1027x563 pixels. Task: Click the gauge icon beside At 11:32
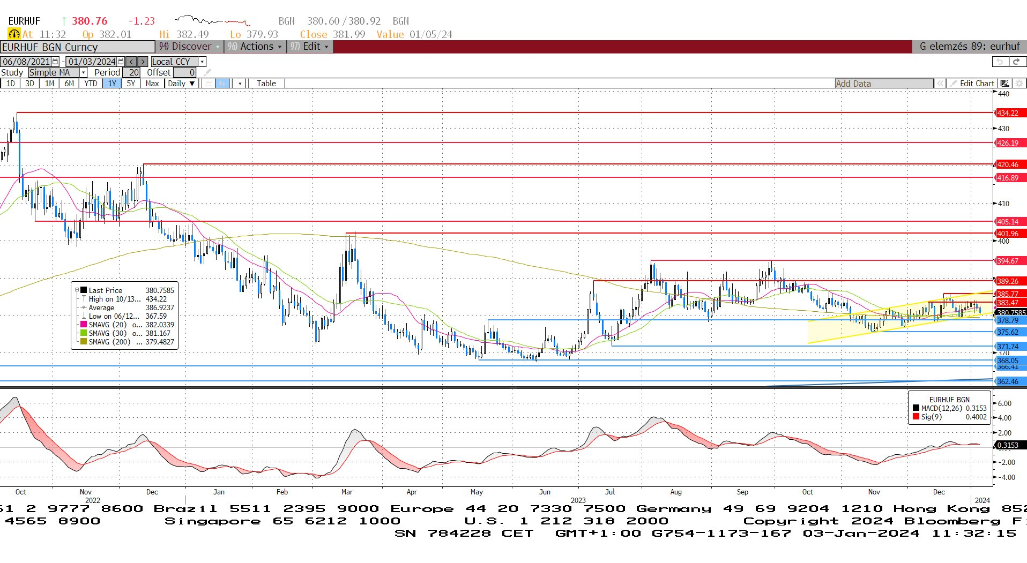click(x=14, y=34)
